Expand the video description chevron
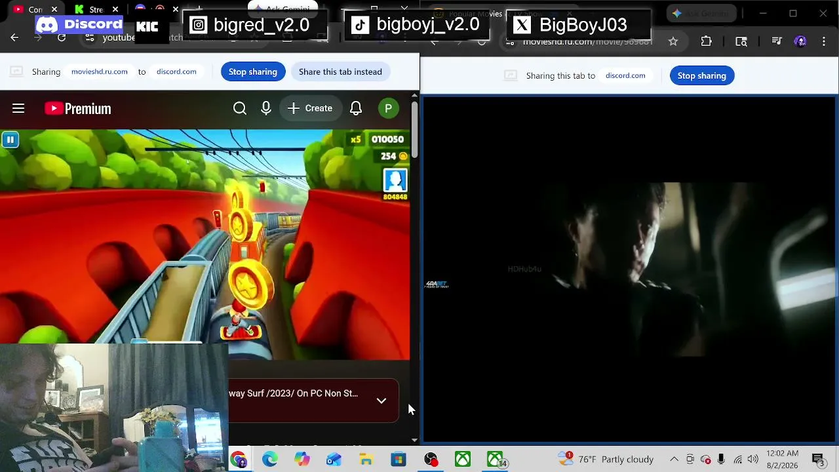 click(x=381, y=401)
